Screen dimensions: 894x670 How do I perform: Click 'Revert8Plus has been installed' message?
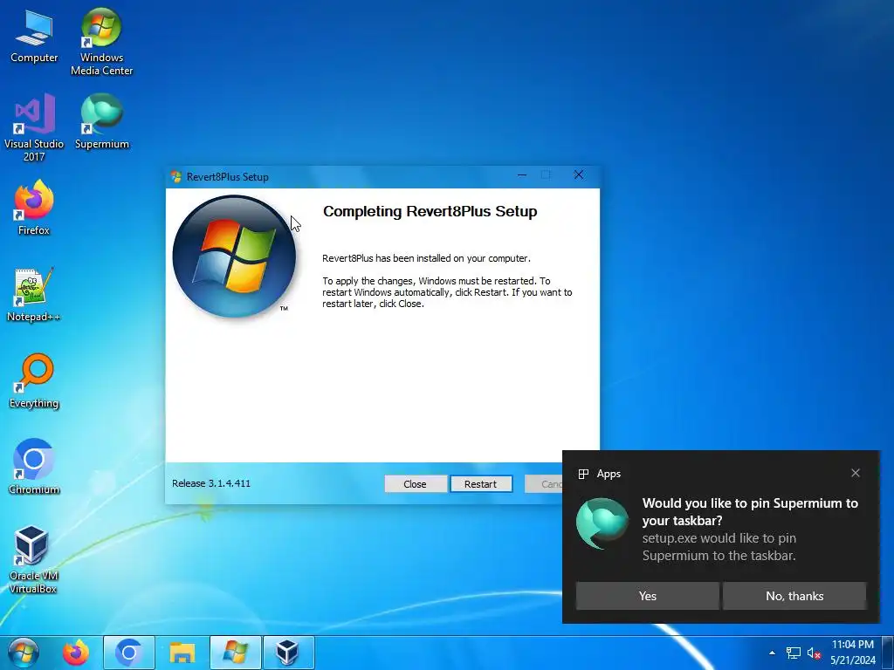(x=426, y=258)
